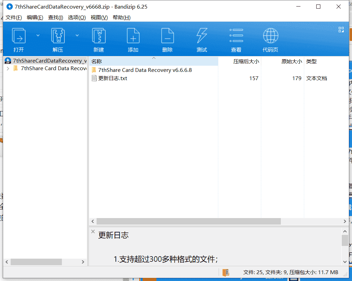Image resolution: width=352 pixels, height=281 pixels.
Task: Click the preview pane scroll up arrow
Action: [x=345, y=231]
